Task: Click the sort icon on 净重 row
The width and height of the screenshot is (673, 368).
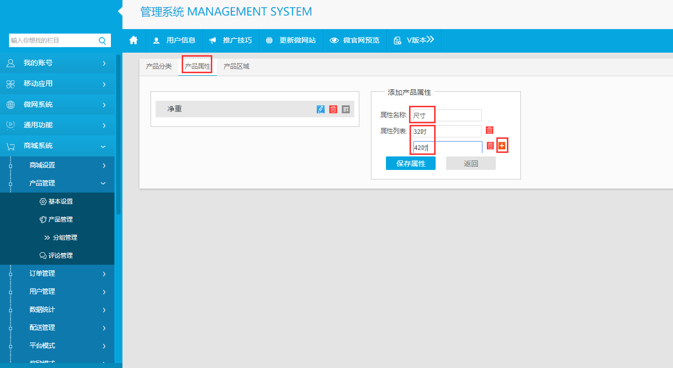Action: (x=346, y=109)
